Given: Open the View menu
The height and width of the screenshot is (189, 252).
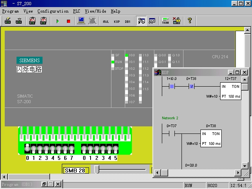Looking at the screenshot, I should 28,11.
